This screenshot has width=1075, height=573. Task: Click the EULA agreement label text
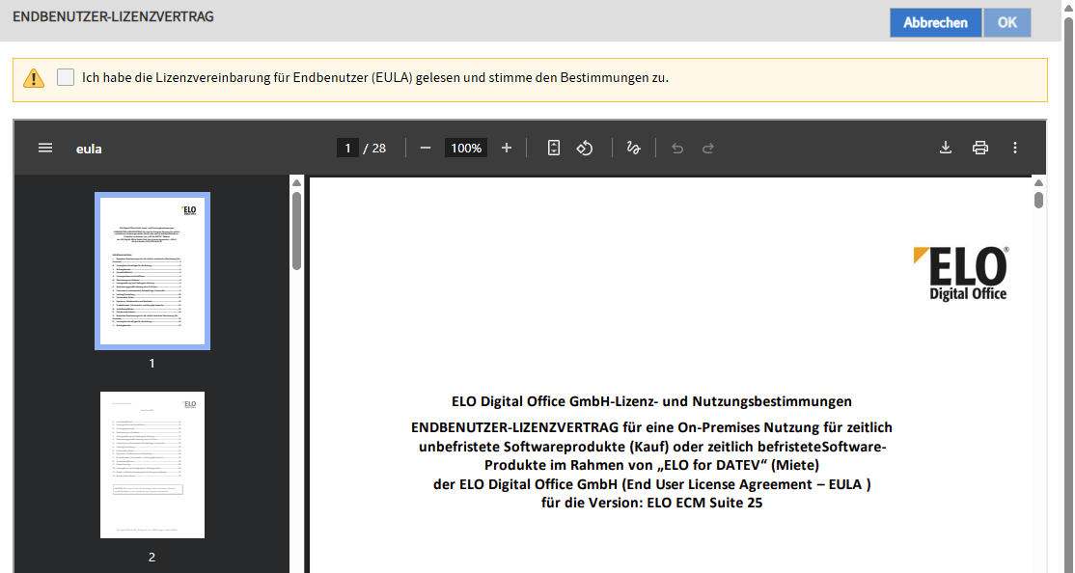(x=375, y=77)
